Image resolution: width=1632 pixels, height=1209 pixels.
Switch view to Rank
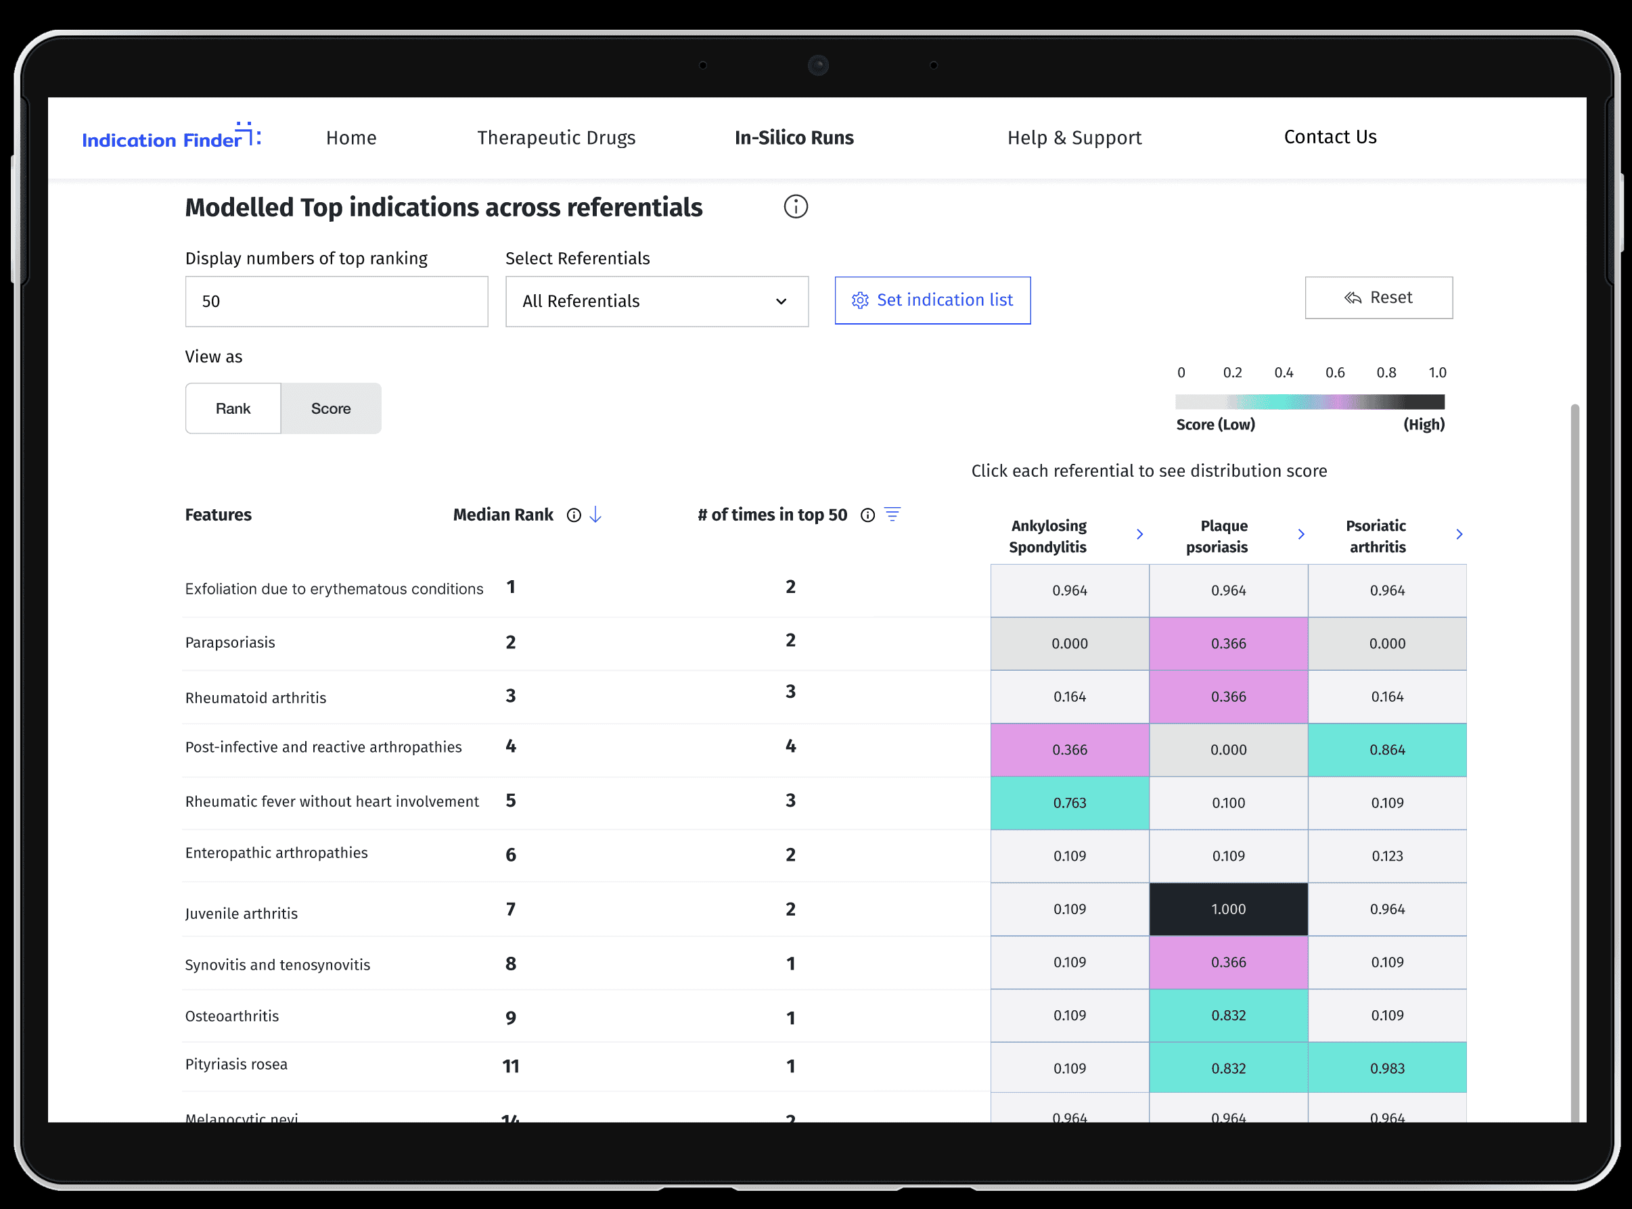coord(233,408)
